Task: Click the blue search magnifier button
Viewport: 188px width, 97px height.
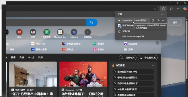Action: pos(92,23)
